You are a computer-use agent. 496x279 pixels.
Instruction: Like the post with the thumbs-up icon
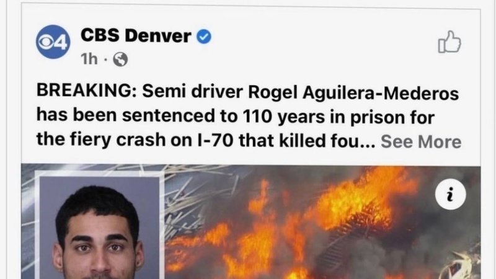point(449,42)
